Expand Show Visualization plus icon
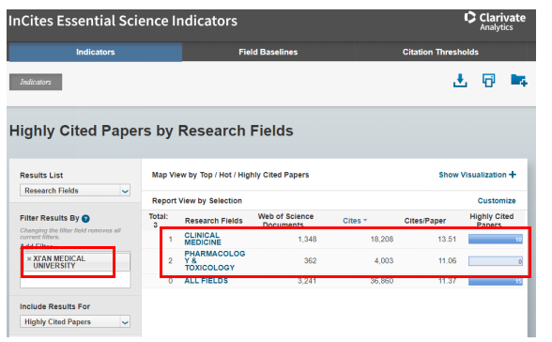552x342 pixels. [x=513, y=175]
